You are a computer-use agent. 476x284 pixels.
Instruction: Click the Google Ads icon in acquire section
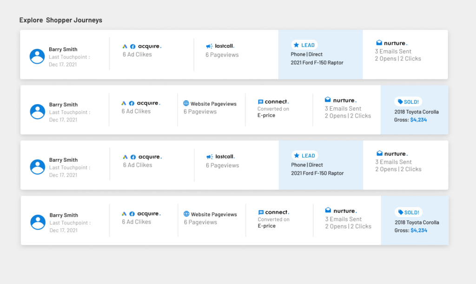[125, 46]
